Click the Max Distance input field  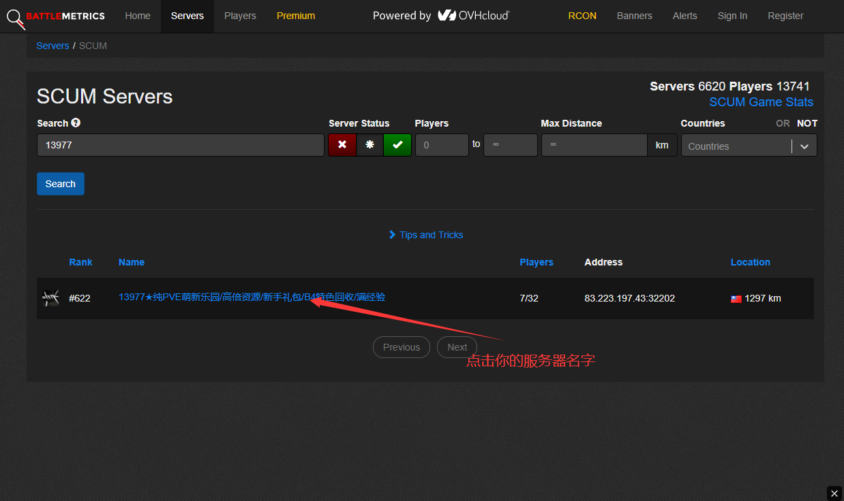593,145
